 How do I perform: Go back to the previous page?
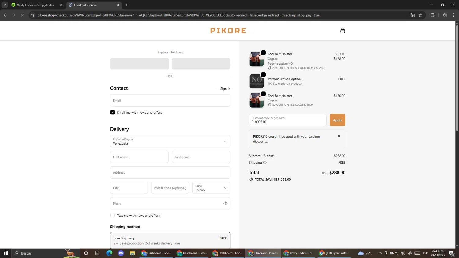click(5, 15)
